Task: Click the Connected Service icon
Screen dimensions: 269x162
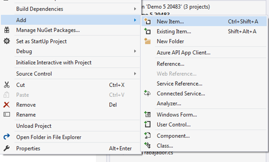Action: tap(147, 94)
